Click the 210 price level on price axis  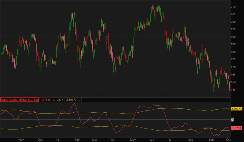pos(233,7)
